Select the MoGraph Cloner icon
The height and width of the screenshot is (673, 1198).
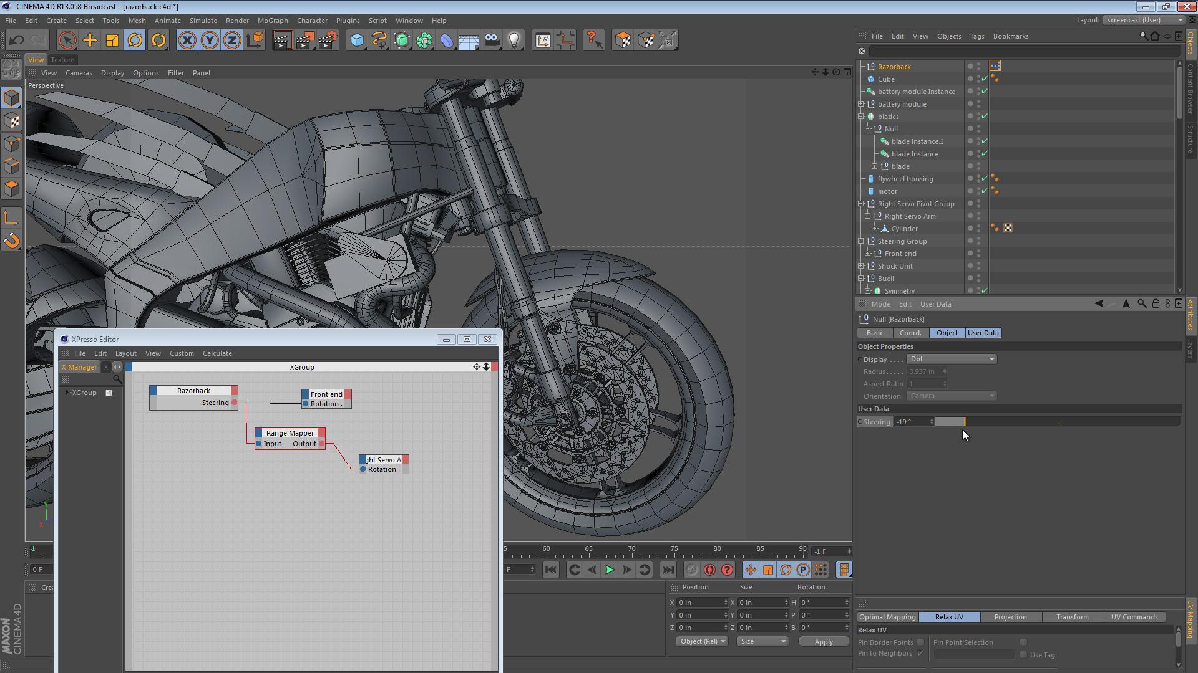[402, 40]
